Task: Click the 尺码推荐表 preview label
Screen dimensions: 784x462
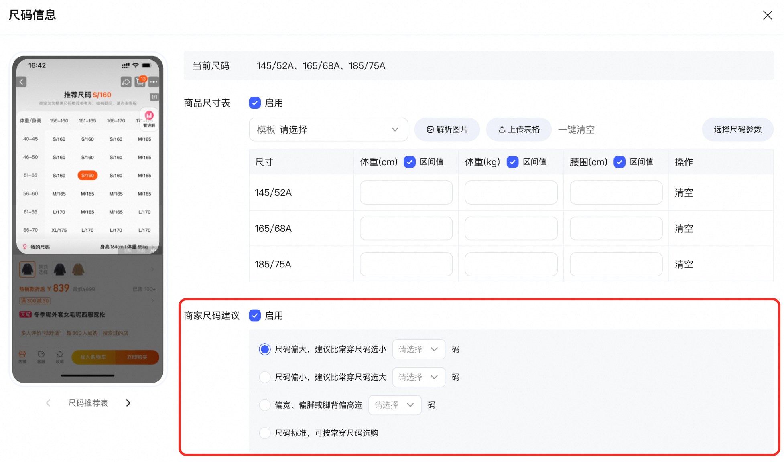Action: point(88,403)
